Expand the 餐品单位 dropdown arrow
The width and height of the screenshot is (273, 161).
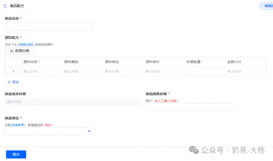(89, 131)
